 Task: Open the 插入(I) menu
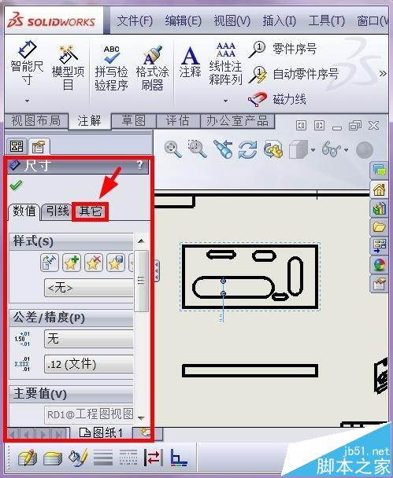tap(279, 21)
